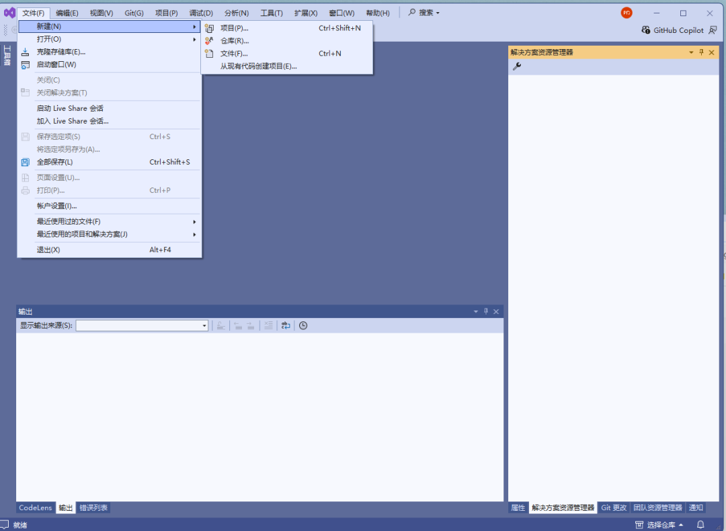Toggle word wrap in the Output toolbar
The height and width of the screenshot is (531, 726).
[286, 325]
